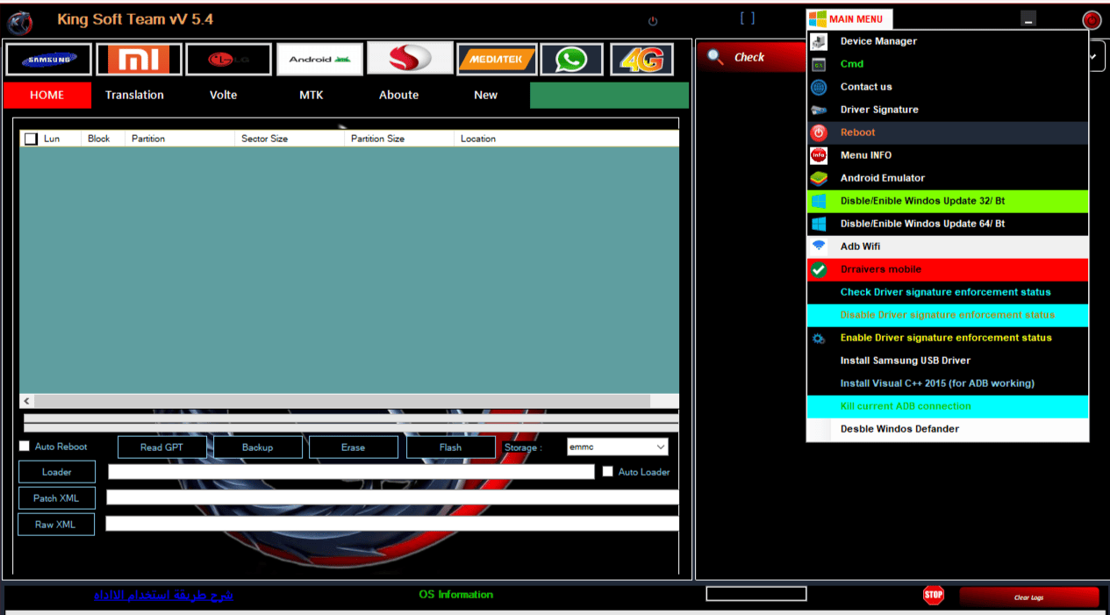
Task: Click the Flash button
Action: coord(450,447)
